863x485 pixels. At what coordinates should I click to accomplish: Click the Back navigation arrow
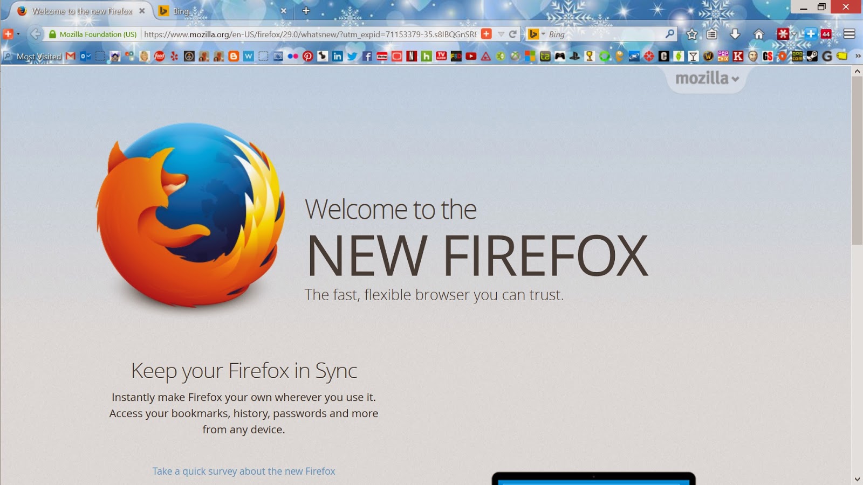coord(36,34)
